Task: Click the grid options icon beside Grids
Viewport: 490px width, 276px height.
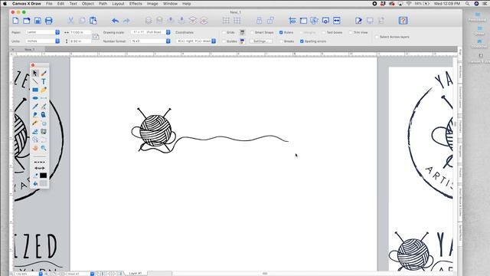Action: (242, 32)
